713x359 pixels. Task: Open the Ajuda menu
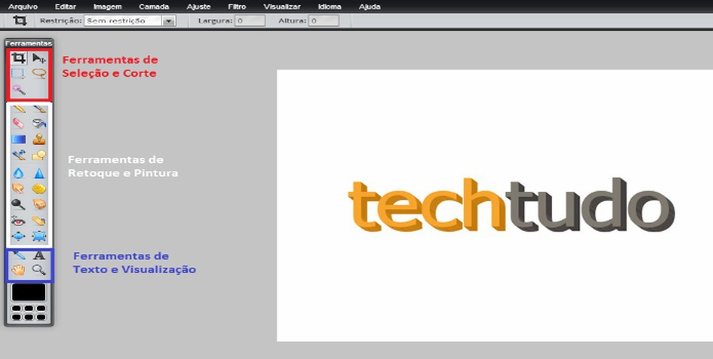point(370,7)
